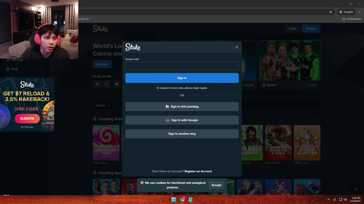
Task: Open live support headset icon
Action: point(355,189)
